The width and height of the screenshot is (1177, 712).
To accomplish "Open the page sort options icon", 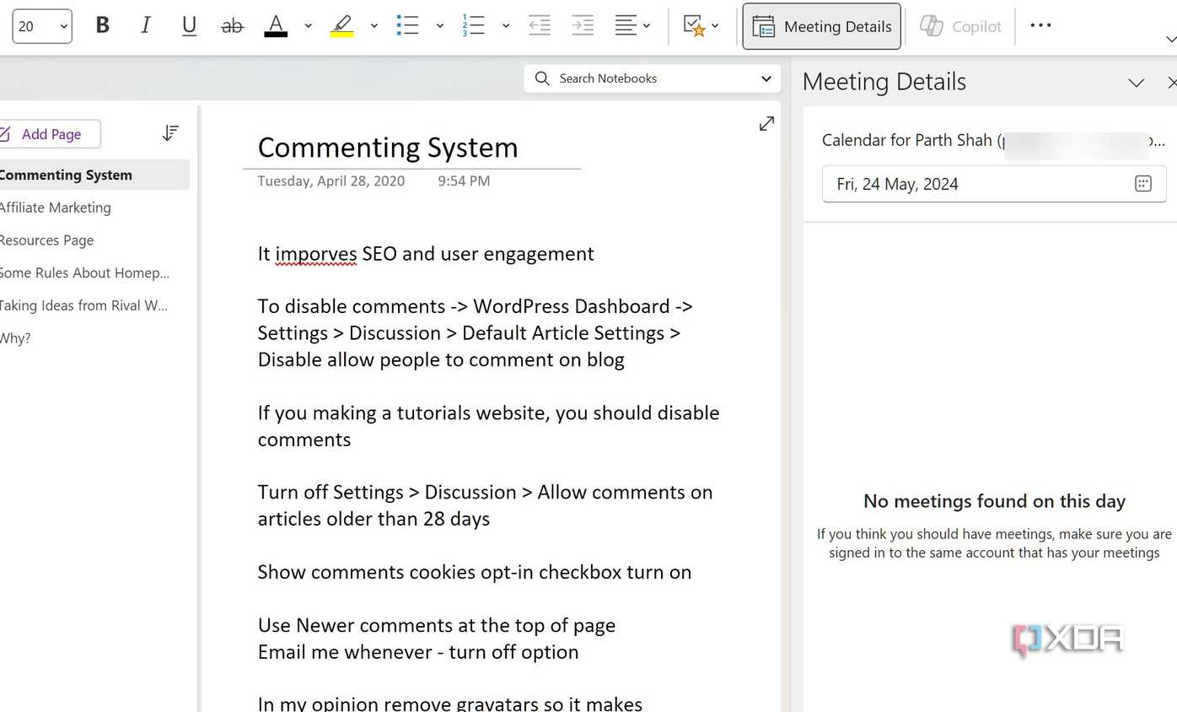I will 170,133.
